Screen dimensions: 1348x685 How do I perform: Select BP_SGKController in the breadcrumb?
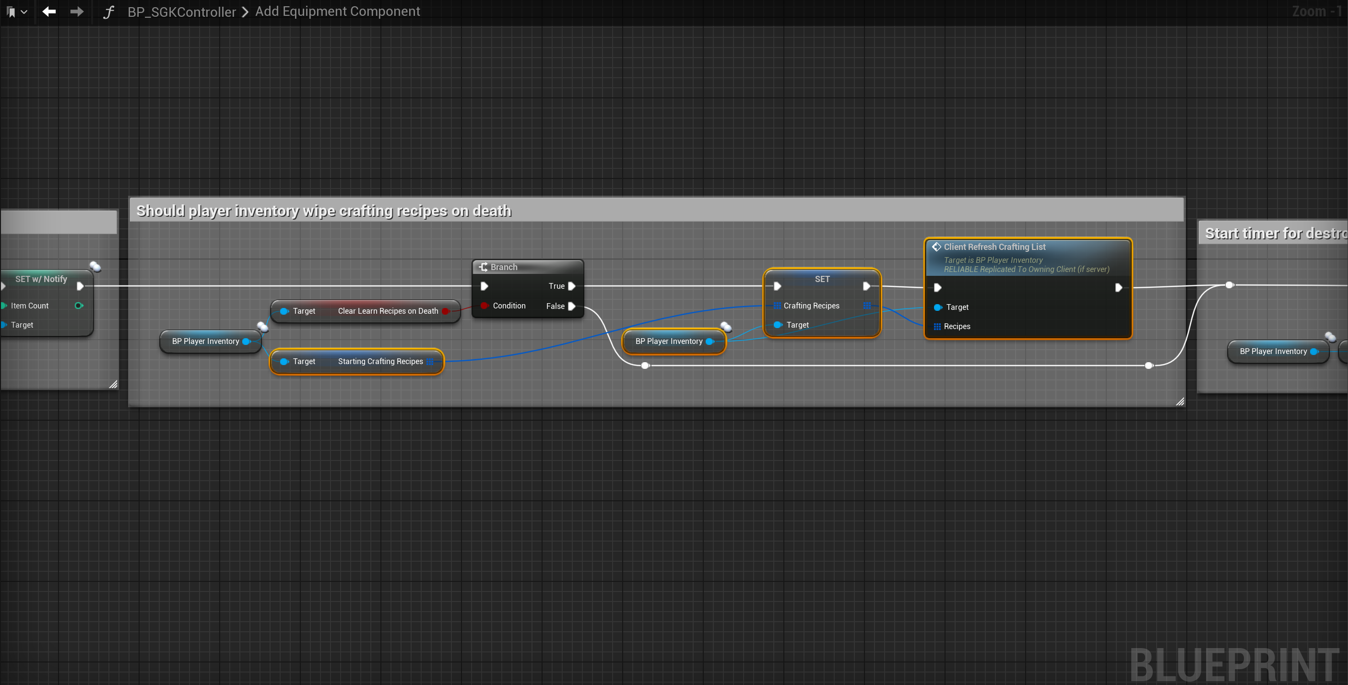click(x=182, y=12)
